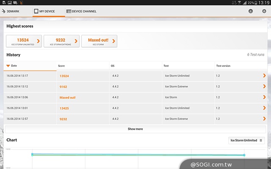Viewport: 271px width, 169px height.
Task: Expand history with Show more
Action: point(135,129)
